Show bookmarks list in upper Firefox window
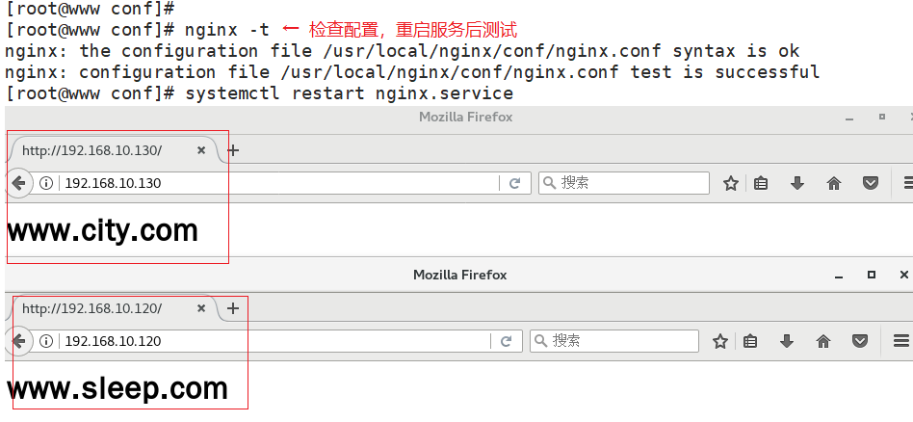 761,183
